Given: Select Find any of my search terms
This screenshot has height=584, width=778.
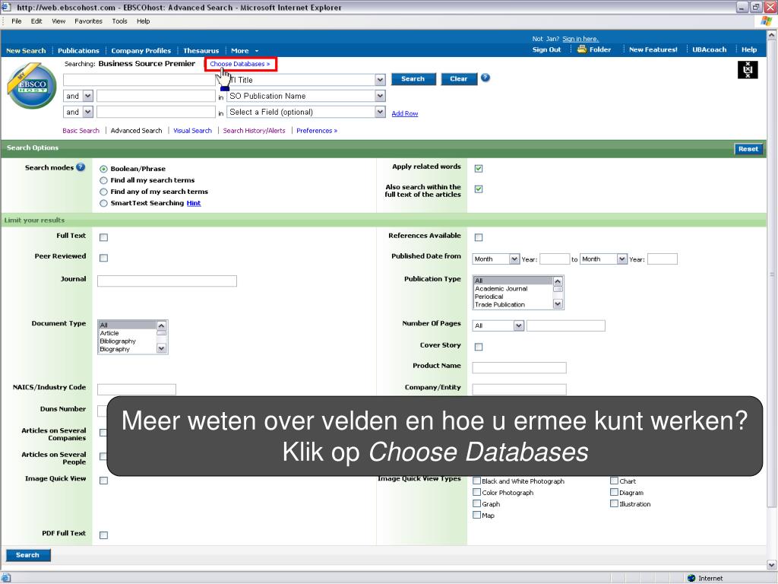Looking at the screenshot, I should coord(103,192).
